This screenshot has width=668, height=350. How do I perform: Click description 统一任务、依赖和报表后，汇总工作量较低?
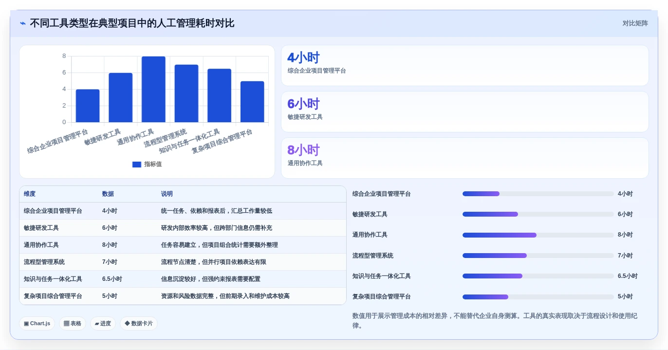tap(217, 211)
